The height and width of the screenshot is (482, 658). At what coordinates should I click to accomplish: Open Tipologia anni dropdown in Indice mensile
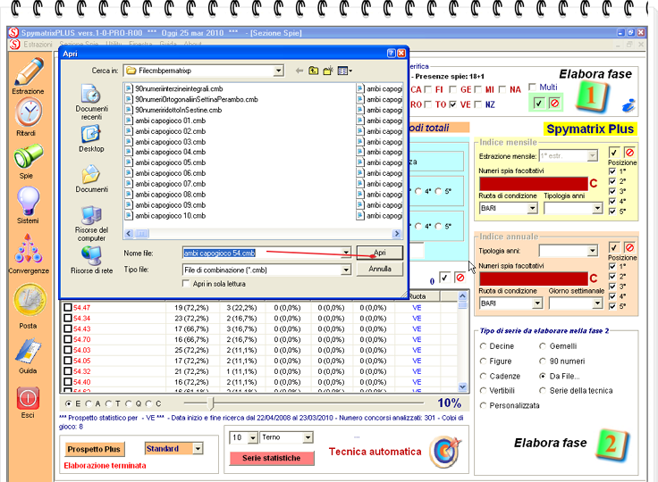point(597,208)
